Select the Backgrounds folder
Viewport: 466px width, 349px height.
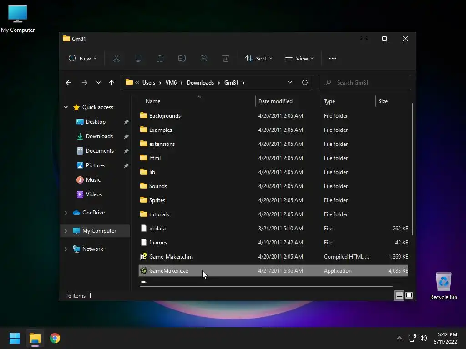click(x=274, y=116)
